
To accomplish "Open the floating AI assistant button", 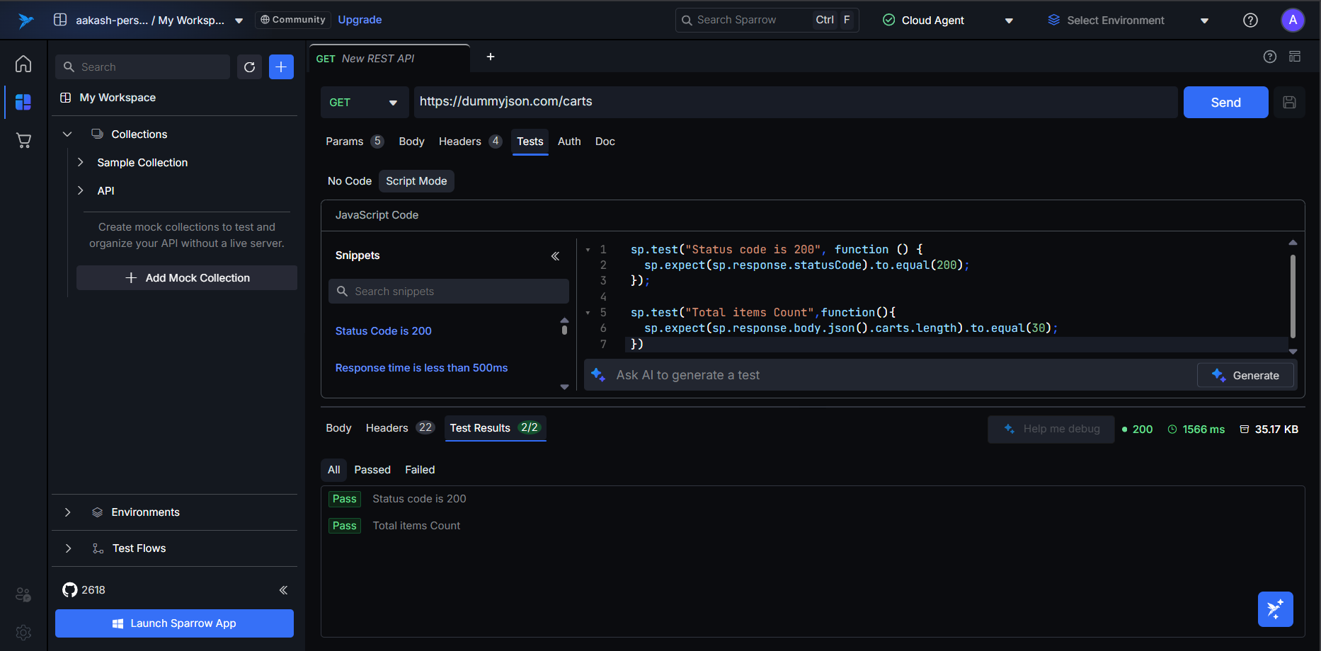I will (1275, 609).
